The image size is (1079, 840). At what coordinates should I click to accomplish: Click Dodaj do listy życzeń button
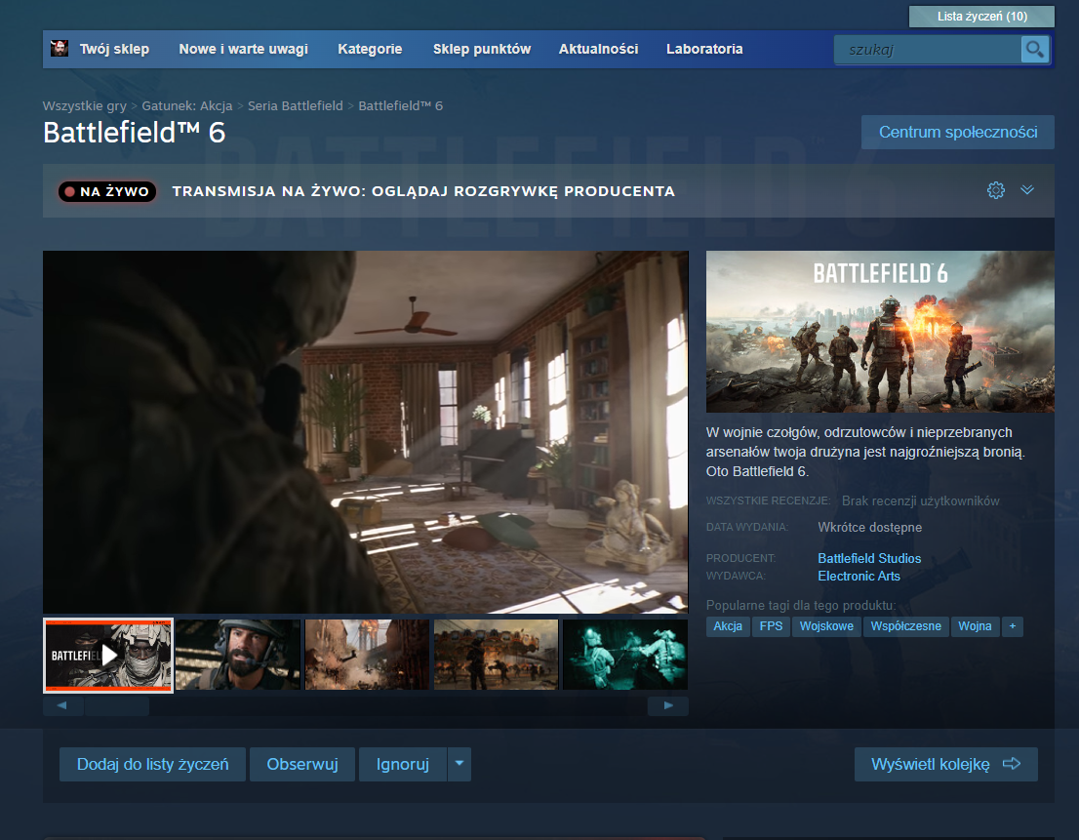(x=153, y=764)
